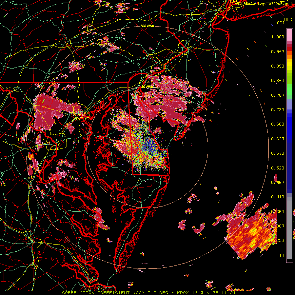295x295 pixels.
Task: Select the 0.413 scale value
Action: (278, 197)
